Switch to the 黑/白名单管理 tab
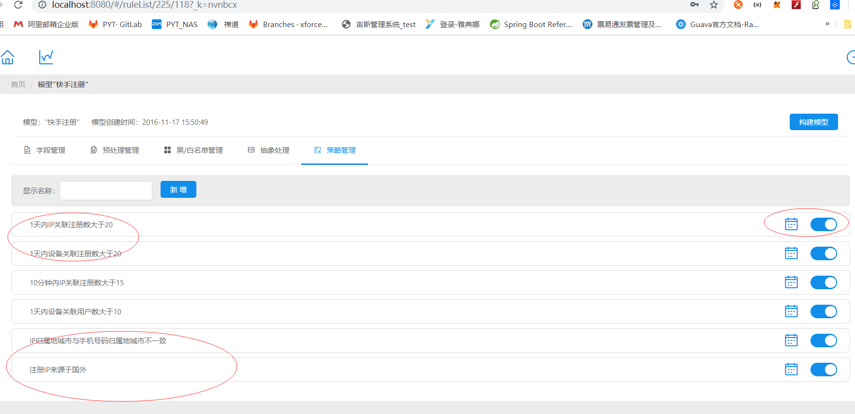The image size is (855, 414). [x=193, y=150]
